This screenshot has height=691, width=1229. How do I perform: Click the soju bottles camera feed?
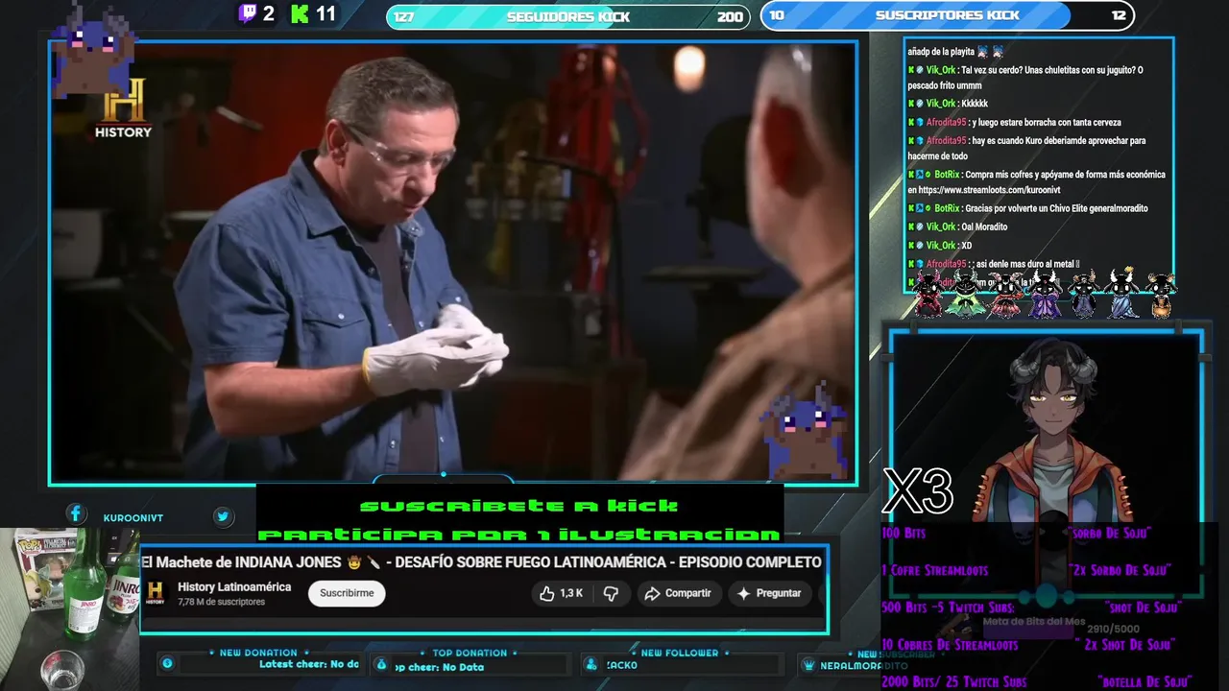coord(69,609)
